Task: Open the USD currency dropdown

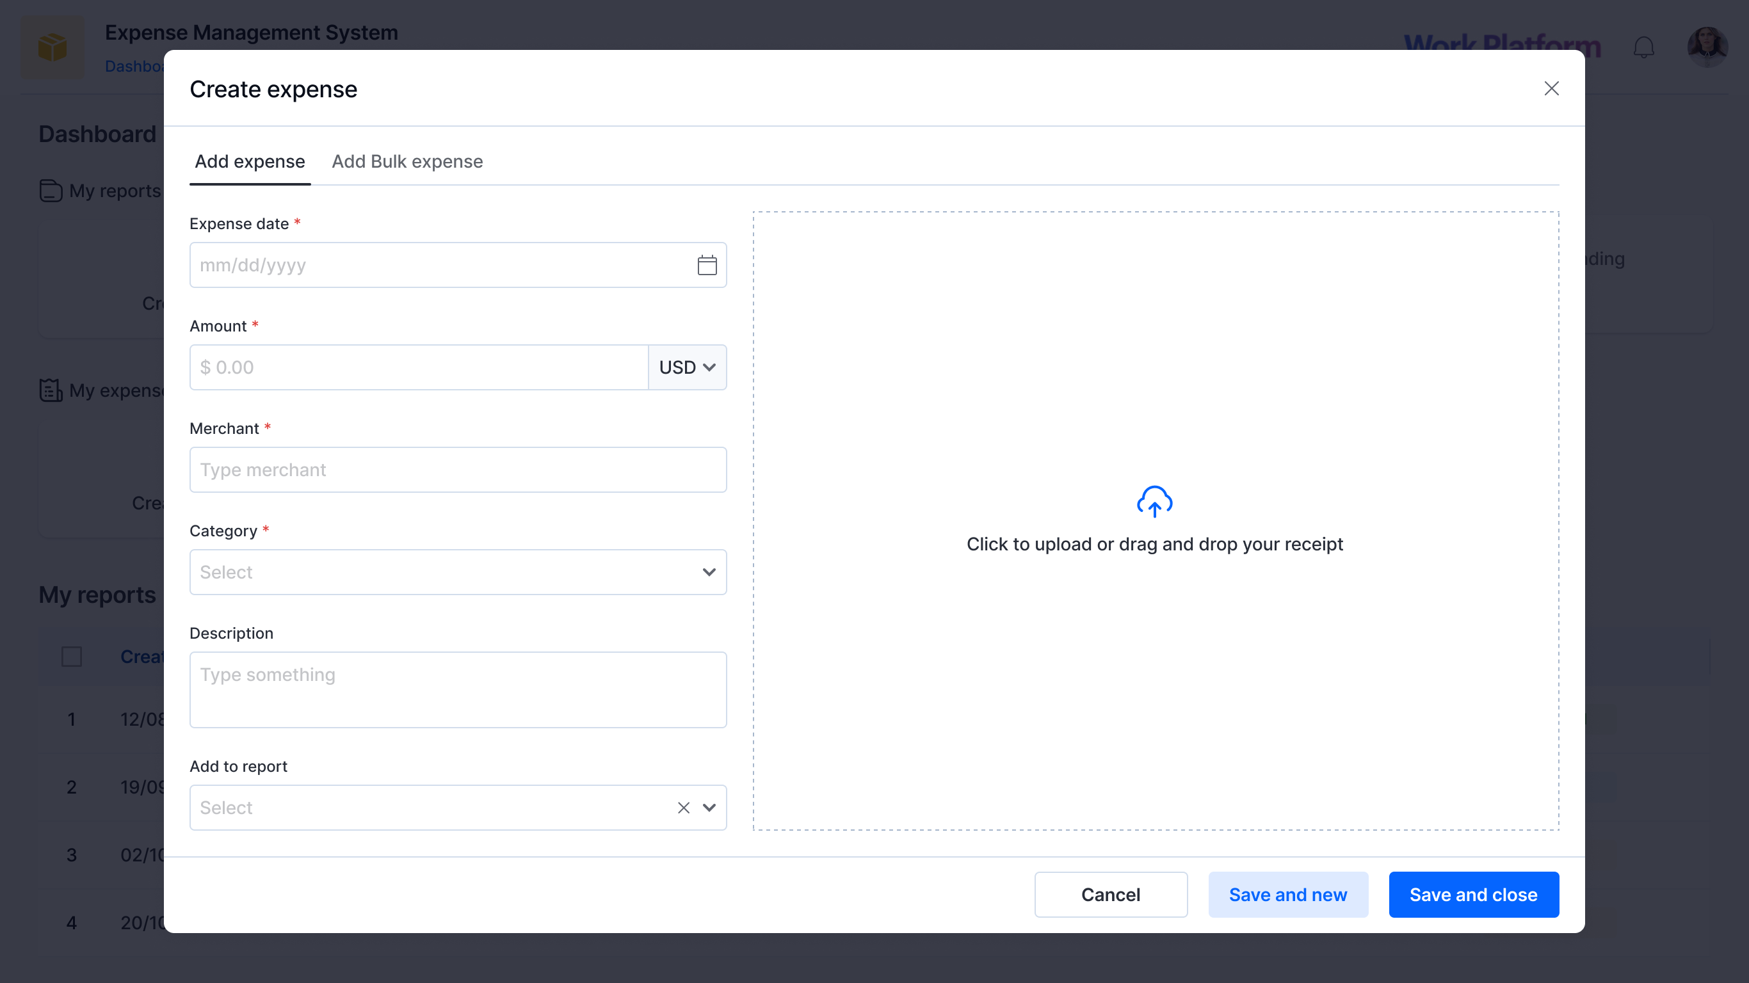Action: coord(687,367)
